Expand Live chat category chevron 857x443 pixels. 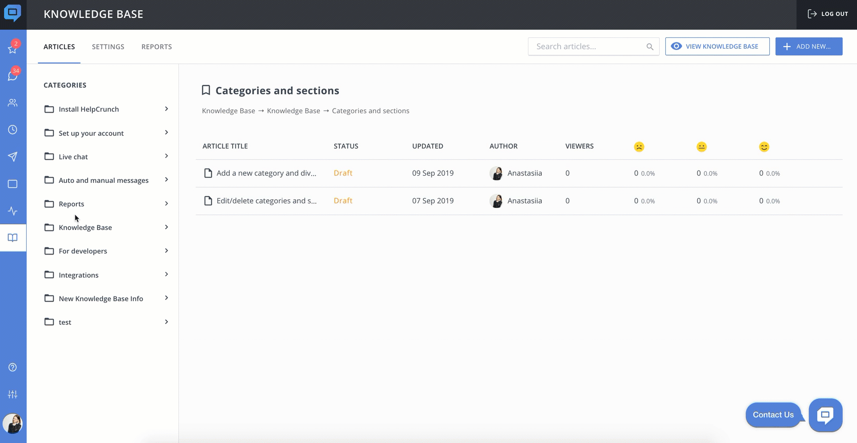[167, 156]
